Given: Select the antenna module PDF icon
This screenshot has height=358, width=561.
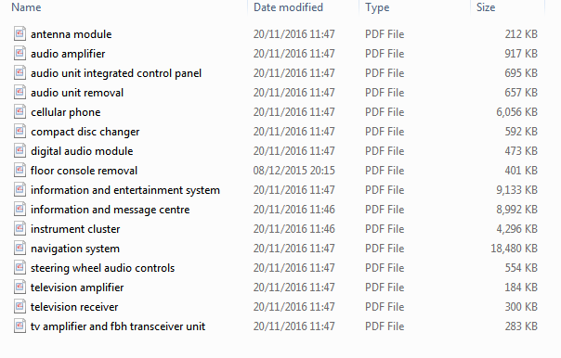Looking at the screenshot, I should coord(20,33).
